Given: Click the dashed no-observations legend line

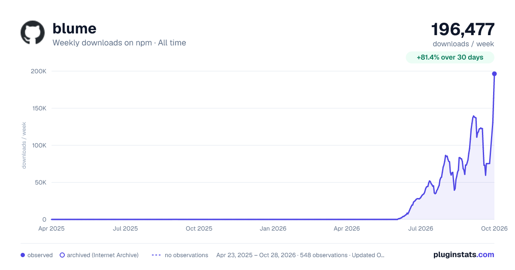Looking at the screenshot, I should click(157, 255).
